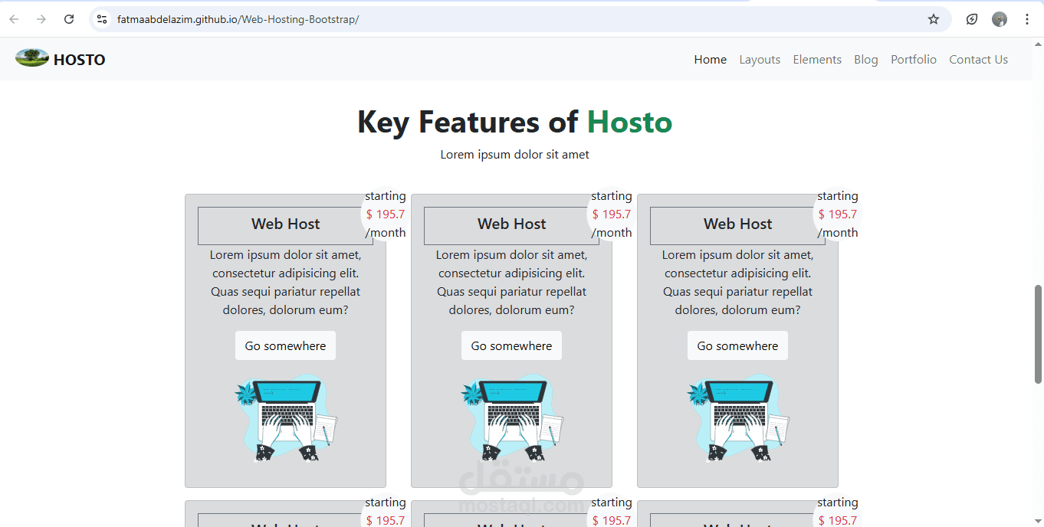Click the Hosto landscape logo image
The height and width of the screenshot is (527, 1044).
coord(32,58)
